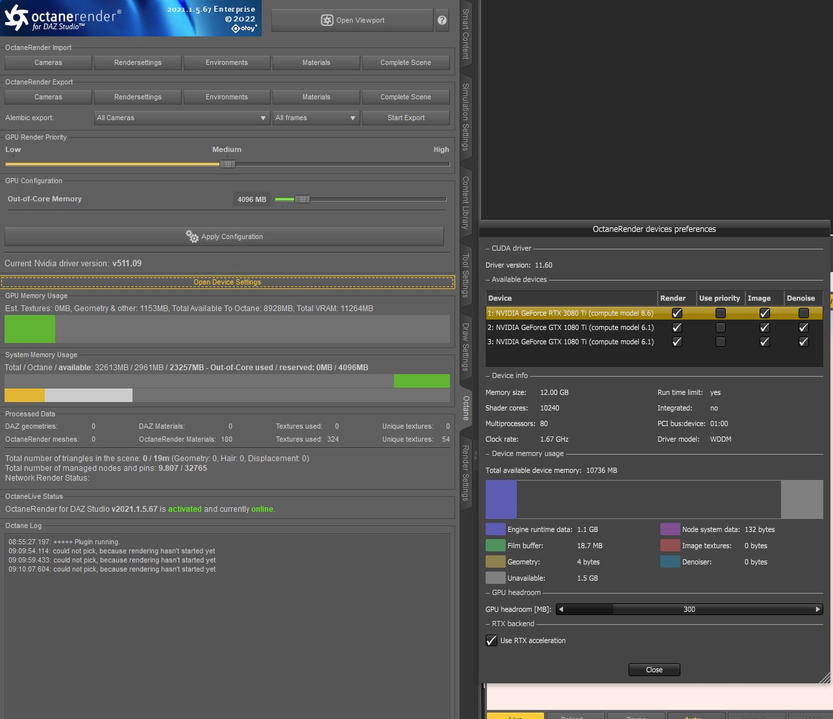This screenshot has width=833, height=719.
Task: Disable Denoise for device 2 GTX 1080 Ti
Action: [x=803, y=327]
